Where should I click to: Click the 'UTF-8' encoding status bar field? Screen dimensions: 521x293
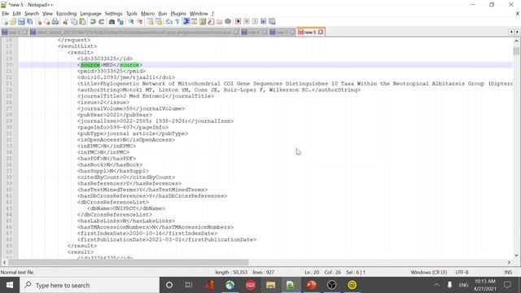pyautogui.click(x=462, y=273)
